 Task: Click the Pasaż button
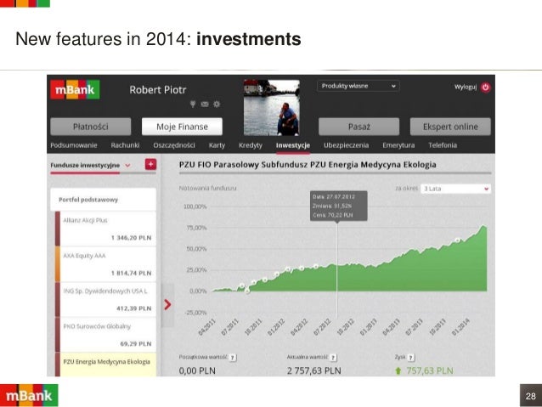359,127
